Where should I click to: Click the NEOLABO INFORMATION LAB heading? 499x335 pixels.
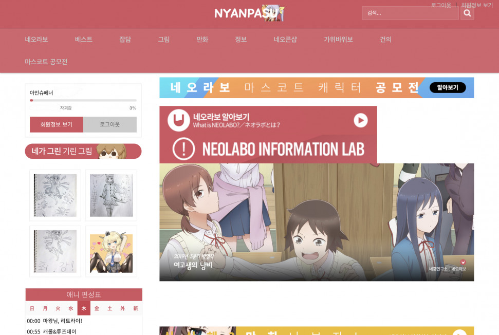[x=283, y=149]
